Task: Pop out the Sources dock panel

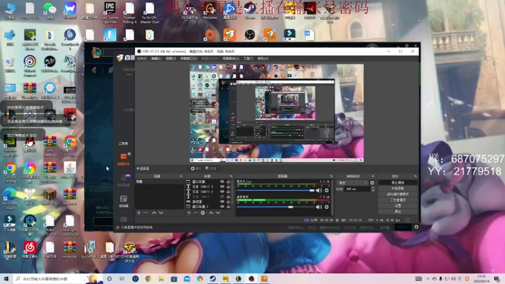Action: (x=231, y=177)
